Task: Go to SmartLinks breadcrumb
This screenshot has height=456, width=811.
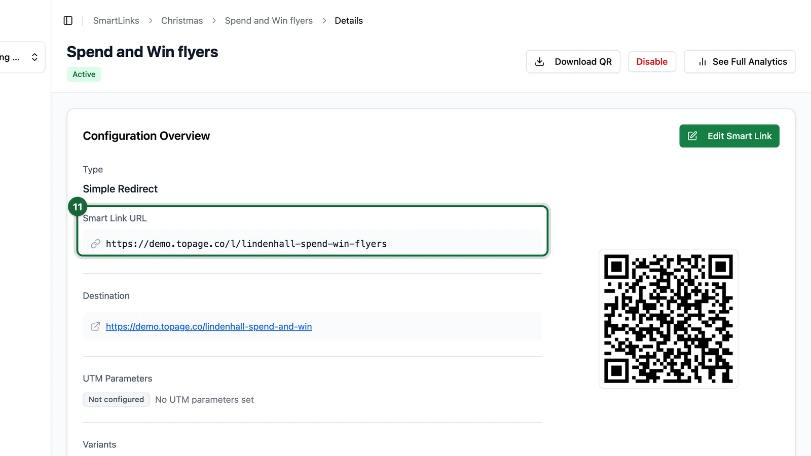Action: (116, 21)
